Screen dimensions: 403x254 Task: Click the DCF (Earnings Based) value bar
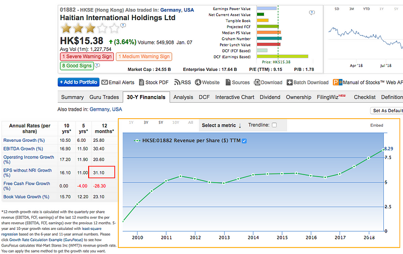[283, 56]
